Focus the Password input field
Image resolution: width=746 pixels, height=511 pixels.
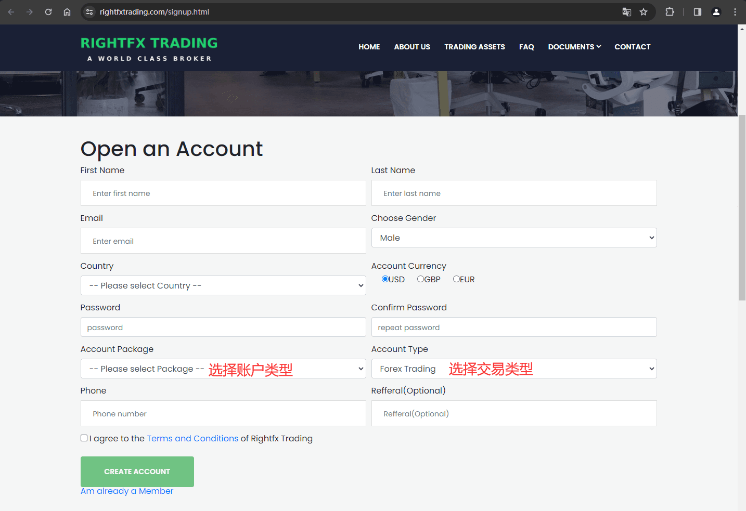pyautogui.click(x=223, y=327)
